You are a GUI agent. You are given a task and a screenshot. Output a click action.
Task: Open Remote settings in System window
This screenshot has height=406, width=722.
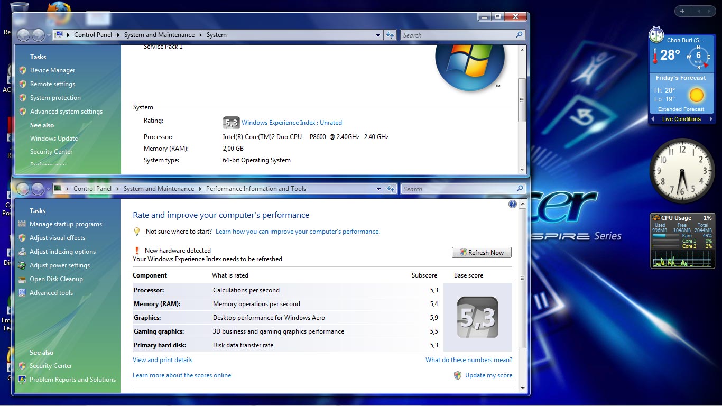52,84
